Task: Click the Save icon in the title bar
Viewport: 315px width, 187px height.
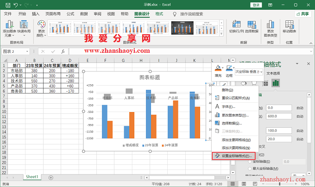Action: (x=8, y=5)
